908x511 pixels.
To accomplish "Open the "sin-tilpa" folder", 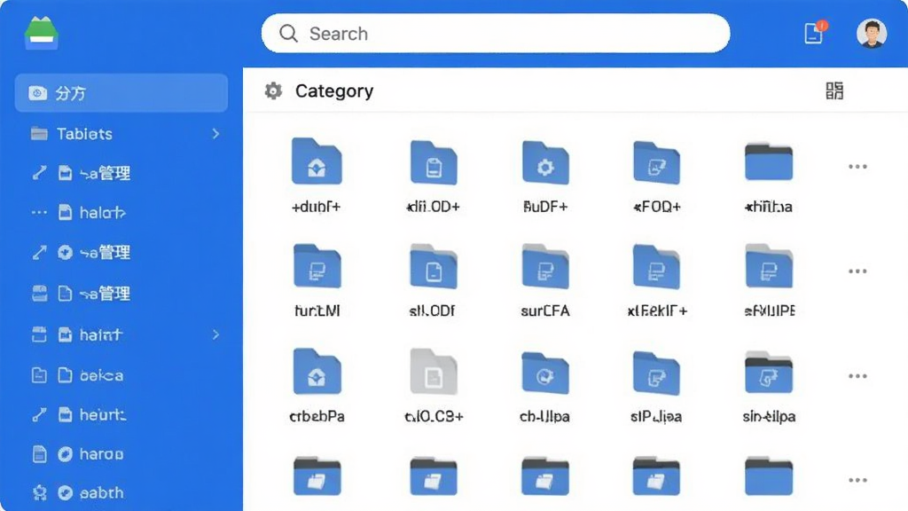I will pyautogui.click(x=769, y=373).
